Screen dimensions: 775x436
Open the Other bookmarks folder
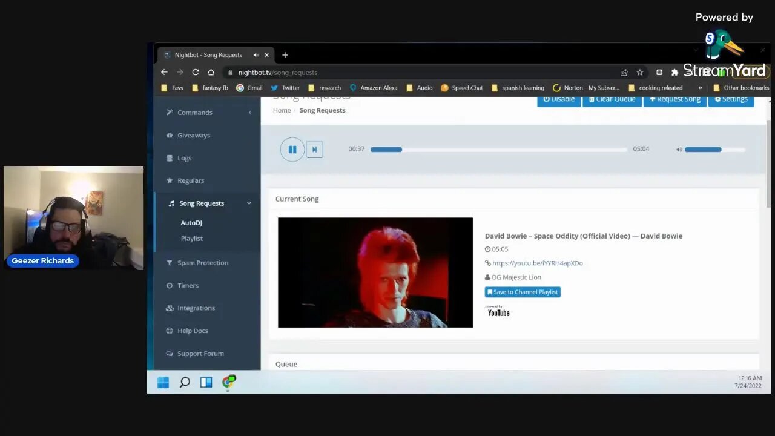click(x=741, y=88)
